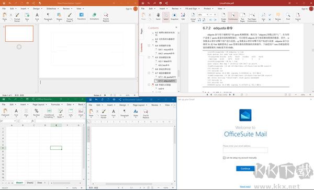Click the share icon in PDF title bar
This screenshot has height=190, width=314.
(166, 3)
